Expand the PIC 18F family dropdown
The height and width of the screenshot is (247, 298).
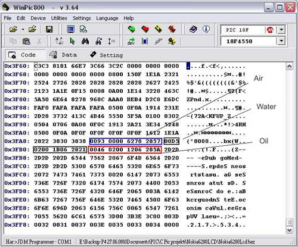point(281,30)
